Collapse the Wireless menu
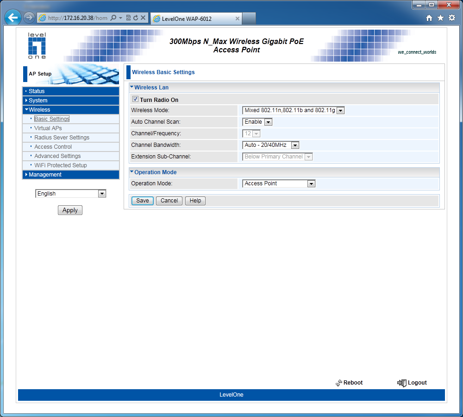Viewport: 463px width, 417px height. 71,110
